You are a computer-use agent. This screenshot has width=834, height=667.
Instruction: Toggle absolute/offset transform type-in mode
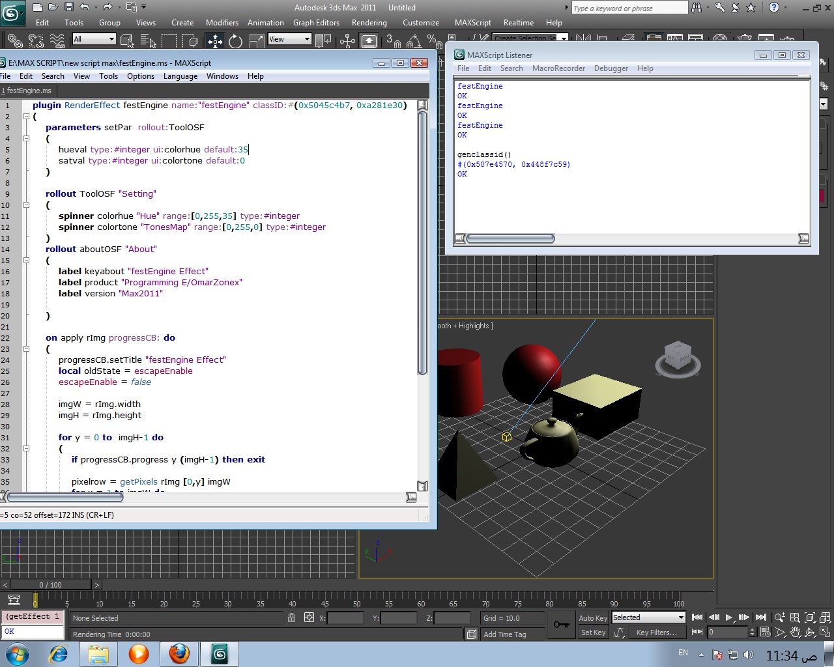click(309, 617)
